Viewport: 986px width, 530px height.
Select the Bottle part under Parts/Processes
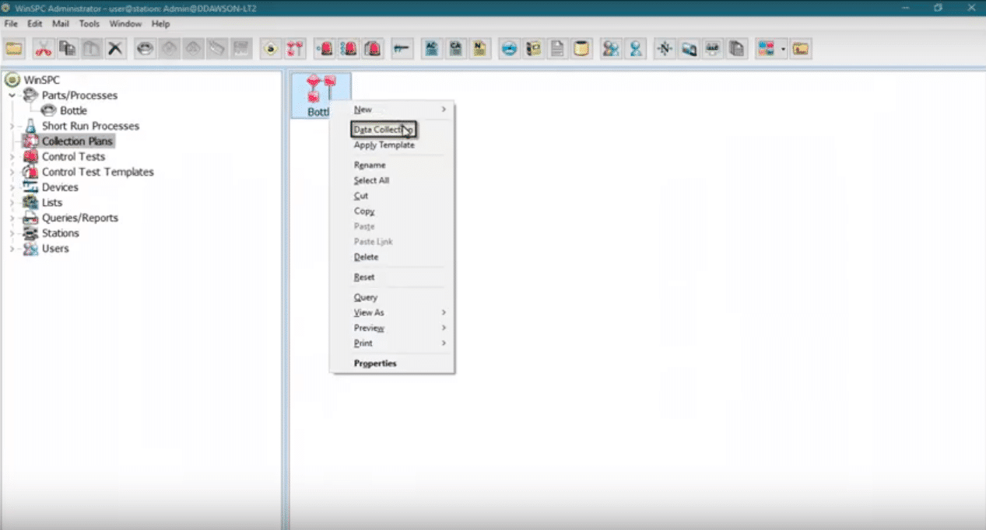(73, 111)
